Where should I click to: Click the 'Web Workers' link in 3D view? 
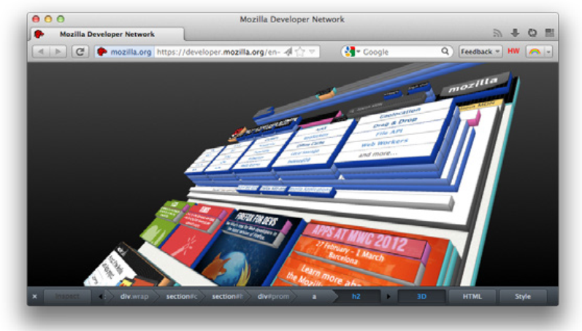(x=385, y=142)
